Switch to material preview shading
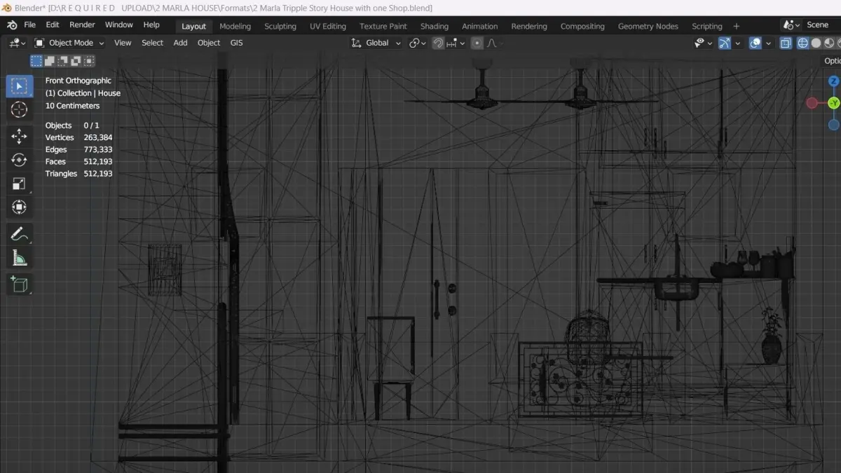The width and height of the screenshot is (841, 473). pos(828,43)
